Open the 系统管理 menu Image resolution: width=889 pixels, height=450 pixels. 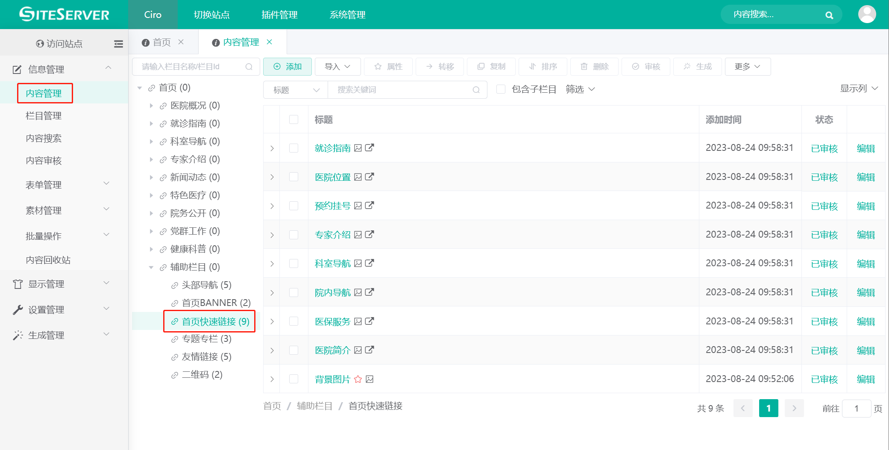pos(347,15)
